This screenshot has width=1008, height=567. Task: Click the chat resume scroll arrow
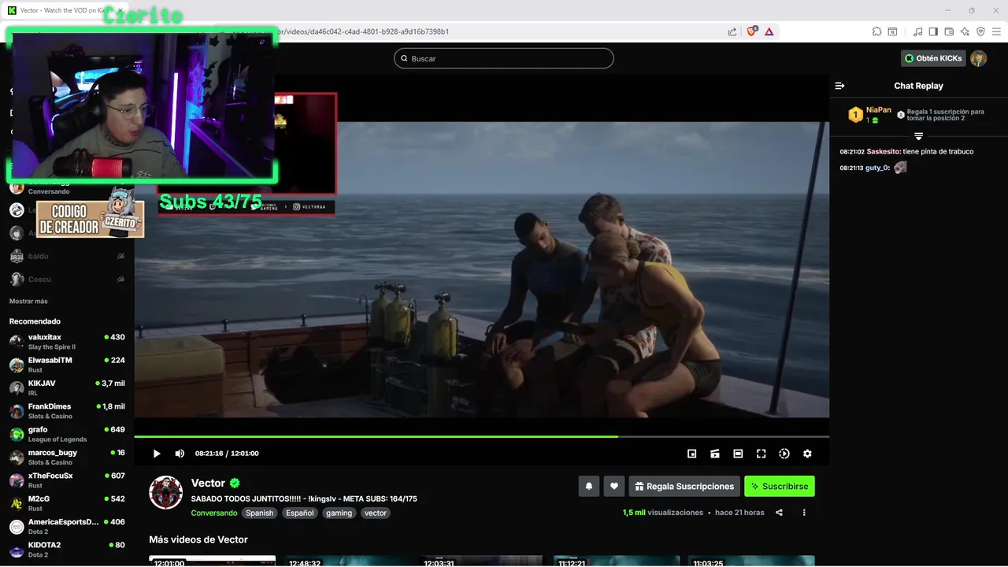click(918, 136)
